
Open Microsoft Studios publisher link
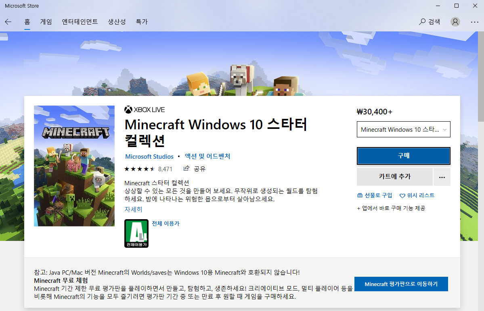pos(149,156)
